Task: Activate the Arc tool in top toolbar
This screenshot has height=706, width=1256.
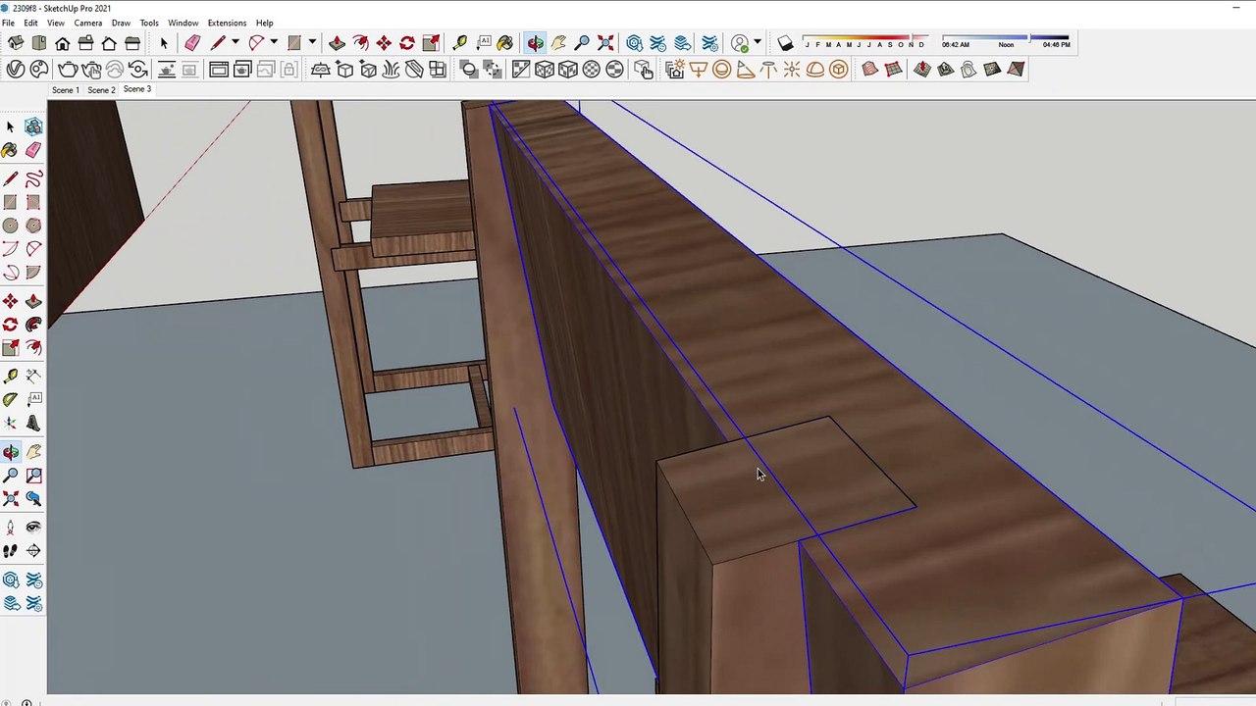Action: click(256, 43)
